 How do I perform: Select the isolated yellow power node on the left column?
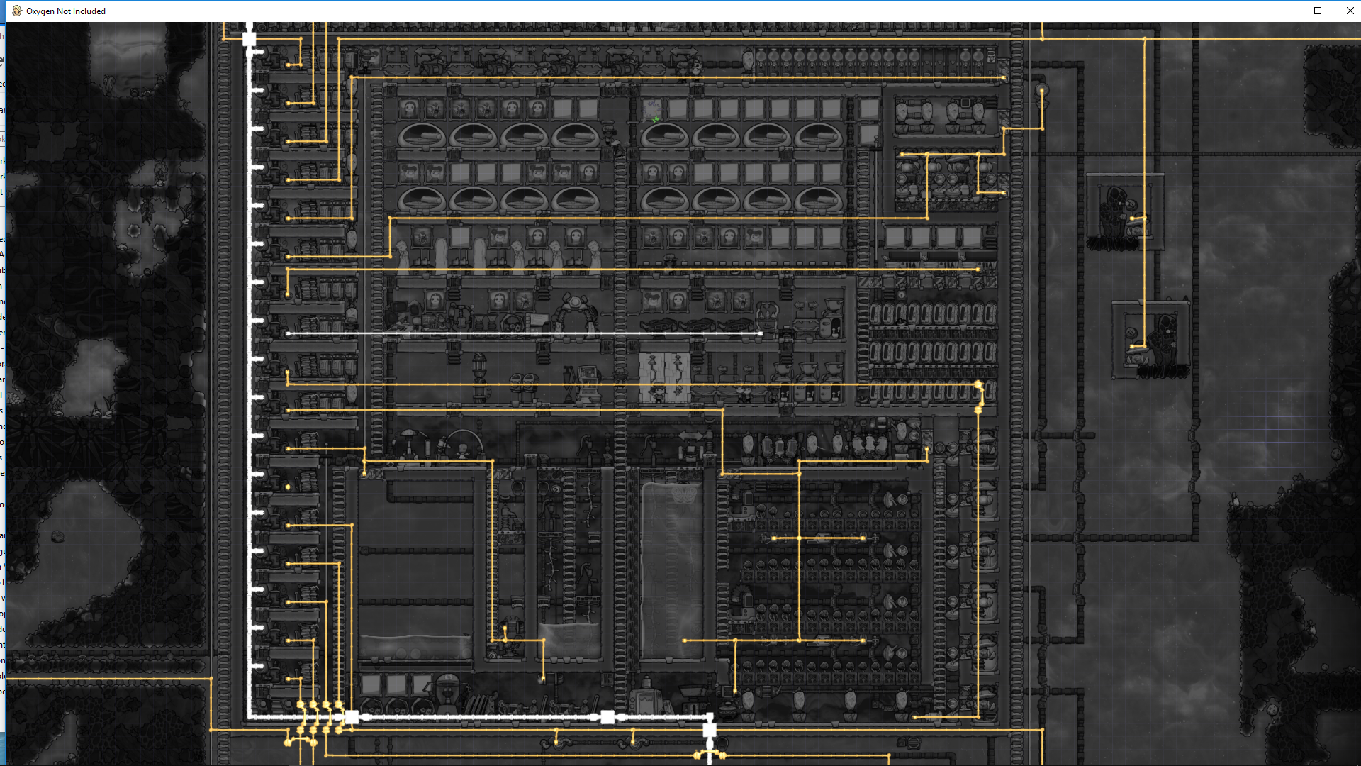pos(288,487)
